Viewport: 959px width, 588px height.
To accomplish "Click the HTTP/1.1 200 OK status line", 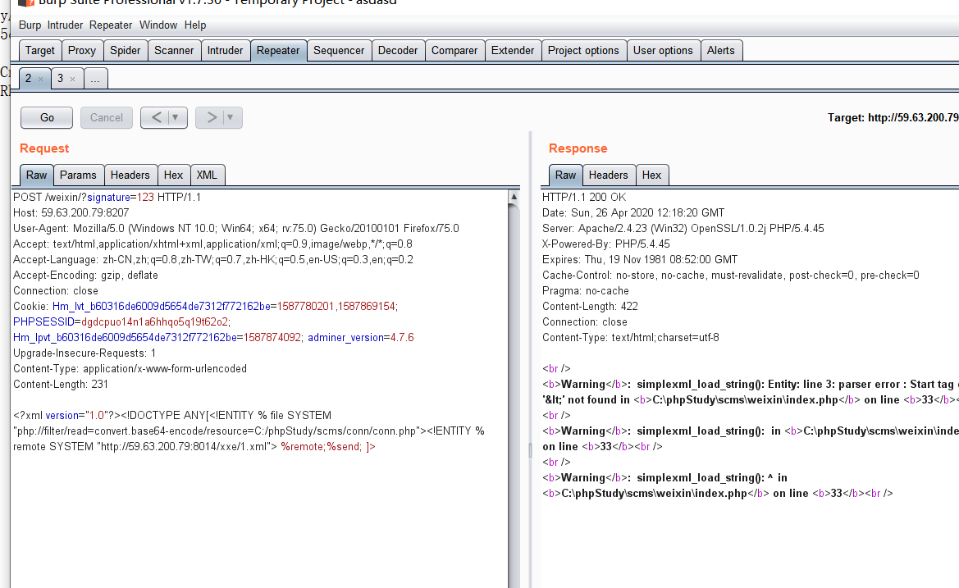I will tap(584, 198).
